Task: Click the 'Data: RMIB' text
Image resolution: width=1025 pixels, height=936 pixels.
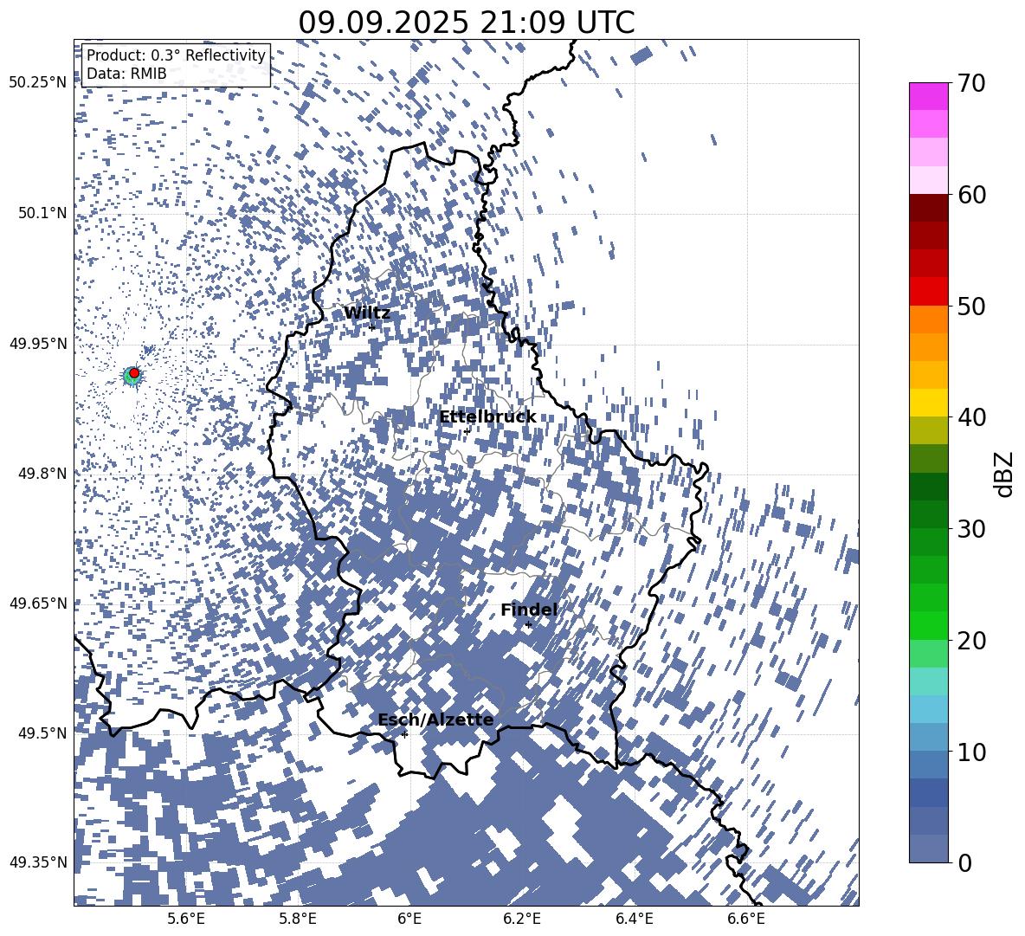Action: point(126,74)
